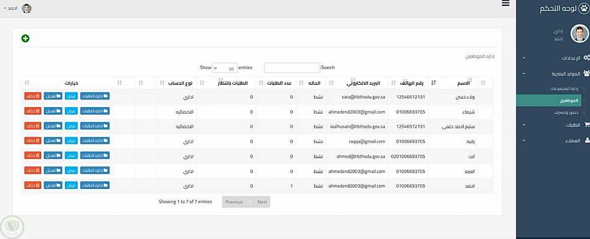The width and height of the screenshot is (590, 239).
Task: Click the green add employee plus icon
Action: pyautogui.click(x=25, y=38)
